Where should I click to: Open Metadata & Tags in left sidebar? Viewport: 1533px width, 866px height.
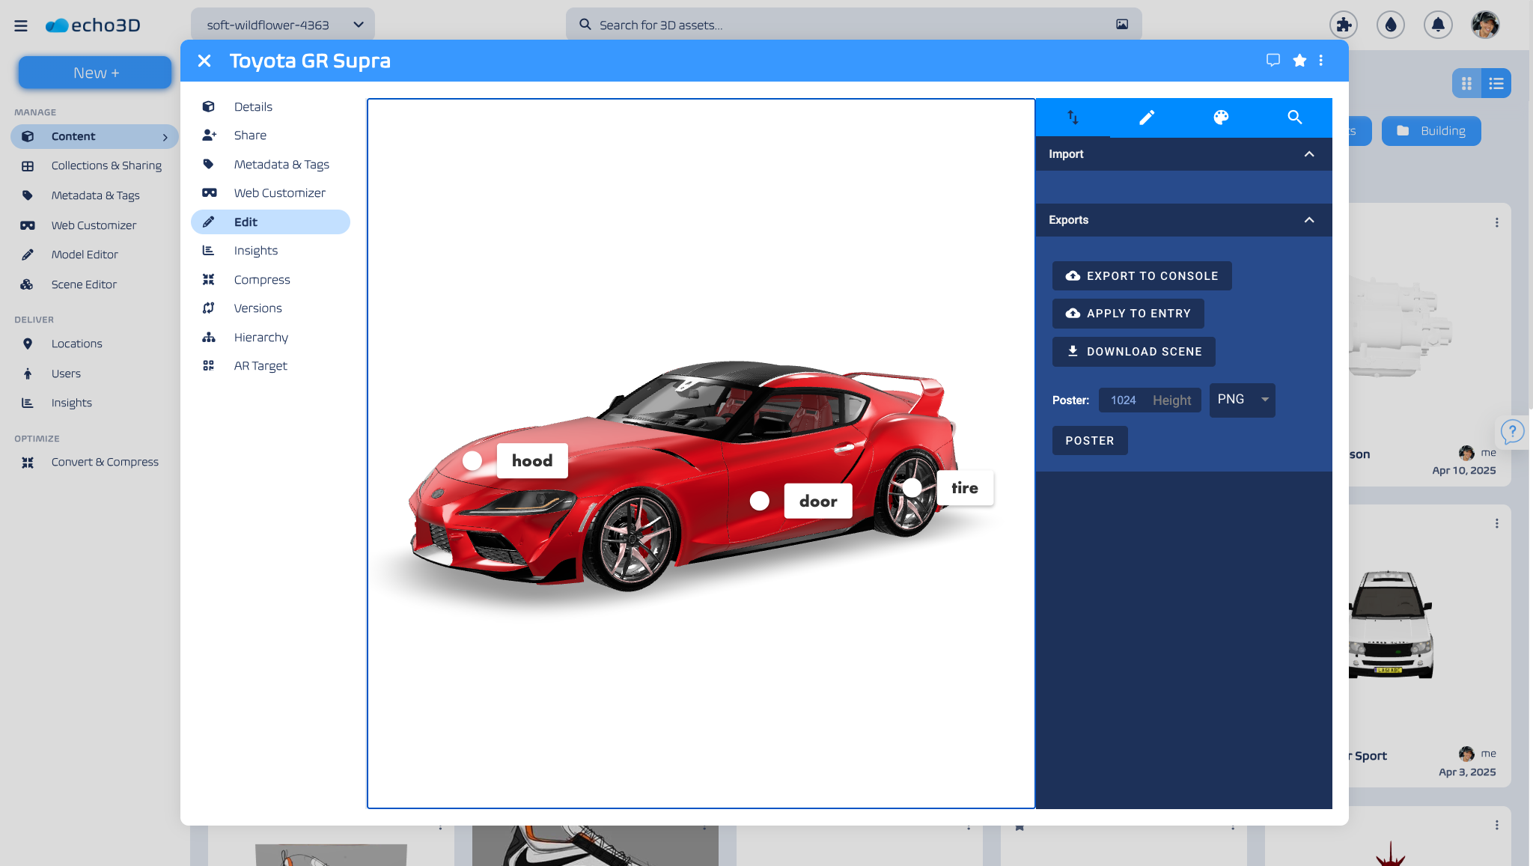94,195
